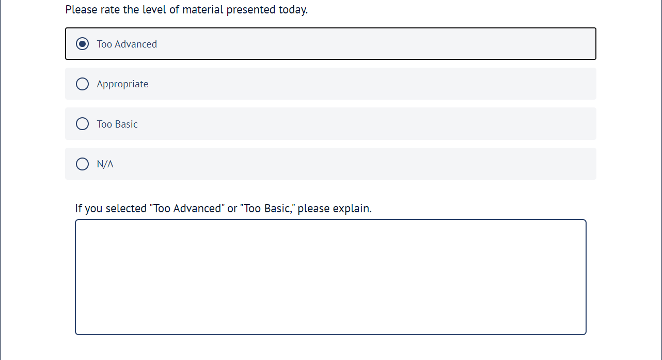Select the "Too Basic" radio button
Image resolution: width=662 pixels, height=360 pixels.
click(x=82, y=124)
